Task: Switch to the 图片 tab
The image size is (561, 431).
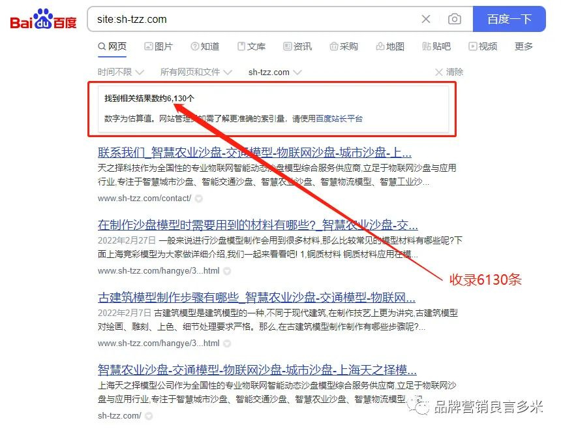Action: [159, 46]
